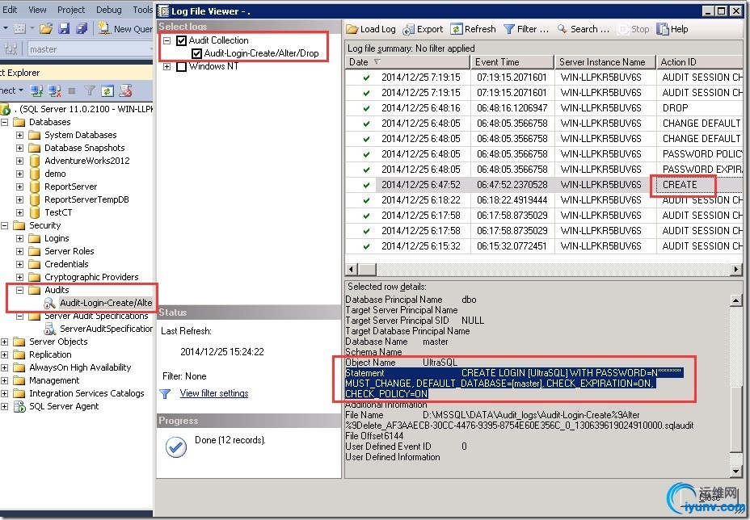The width and height of the screenshot is (750, 520).
Task: Uncheck the Audit Collection checkbox
Action: 182,40
